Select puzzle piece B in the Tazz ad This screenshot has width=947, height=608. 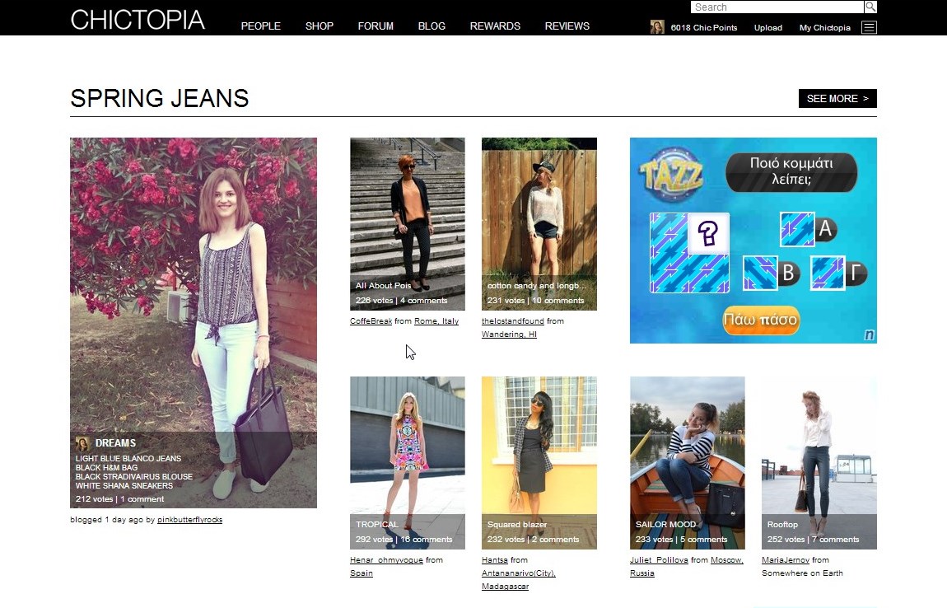771,274
